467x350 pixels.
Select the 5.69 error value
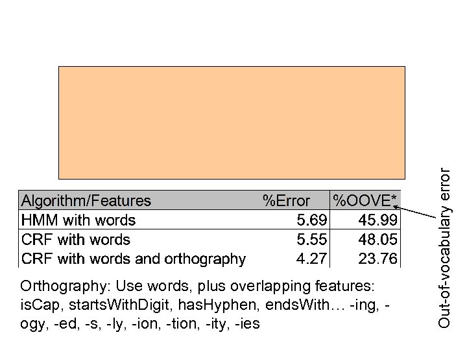(311, 220)
